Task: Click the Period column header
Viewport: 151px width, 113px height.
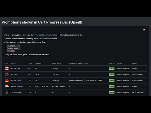Action: 120,63
